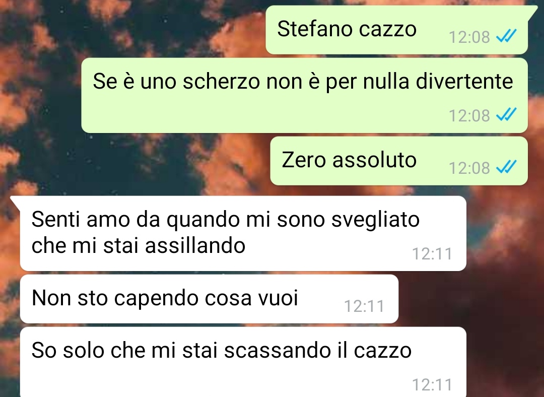Image resolution: width=544 pixels, height=397 pixels.
Task: Select the "Stefano cazzo" sent message
Action: pos(396,30)
